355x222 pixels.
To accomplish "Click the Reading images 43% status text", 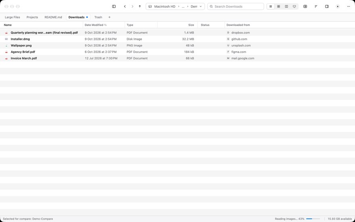I will click(x=290, y=219).
